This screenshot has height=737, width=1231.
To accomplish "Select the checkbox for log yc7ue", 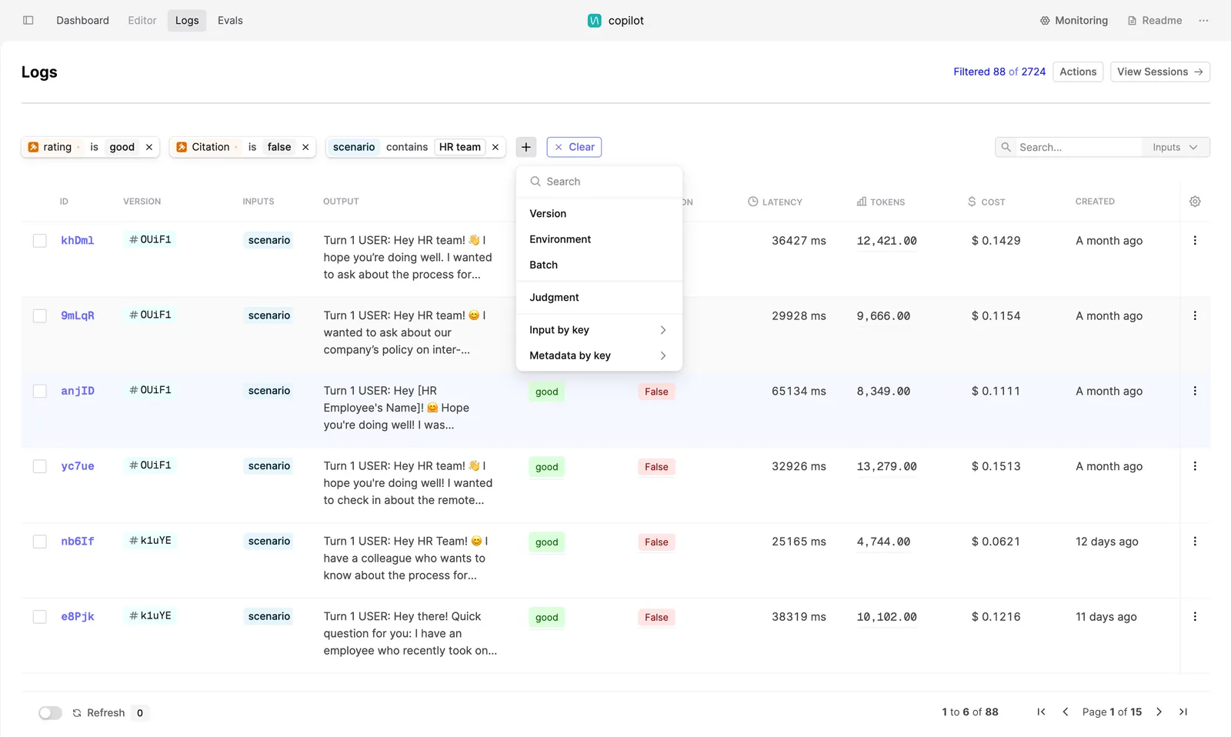I will [40, 466].
